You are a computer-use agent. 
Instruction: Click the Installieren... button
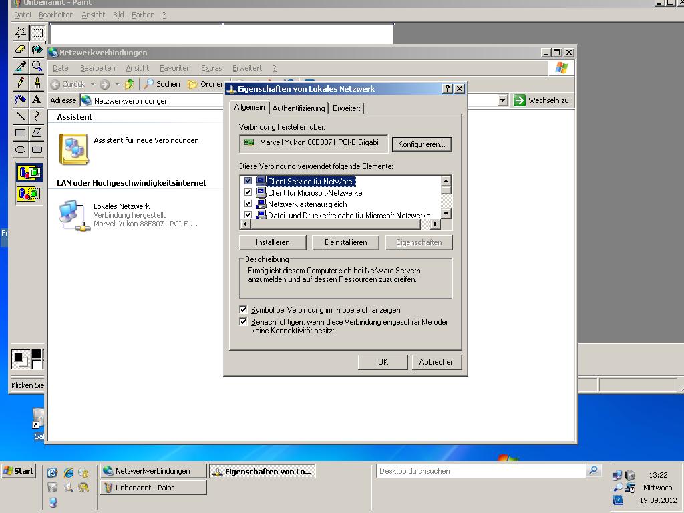click(x=273, y=242)
